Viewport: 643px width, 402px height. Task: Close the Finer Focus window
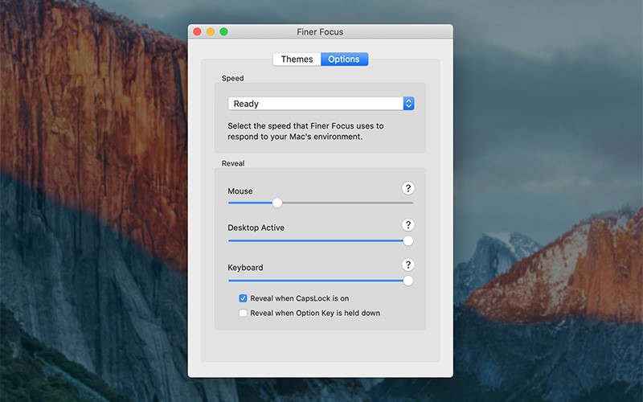(x=197, y=31)
